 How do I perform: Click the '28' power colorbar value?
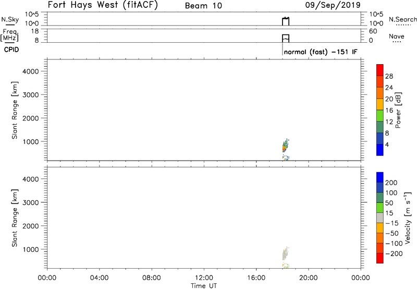click(x=389, y=76)
